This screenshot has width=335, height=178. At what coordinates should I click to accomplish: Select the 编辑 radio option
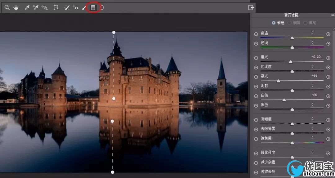point(290,23)
